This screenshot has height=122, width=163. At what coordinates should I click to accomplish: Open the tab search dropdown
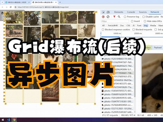tap(2, 2)
